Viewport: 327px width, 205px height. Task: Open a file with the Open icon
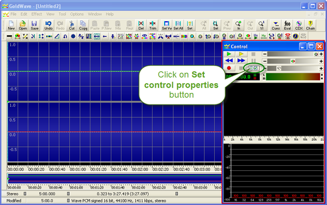pyautogui.click(x=23, y=26)
